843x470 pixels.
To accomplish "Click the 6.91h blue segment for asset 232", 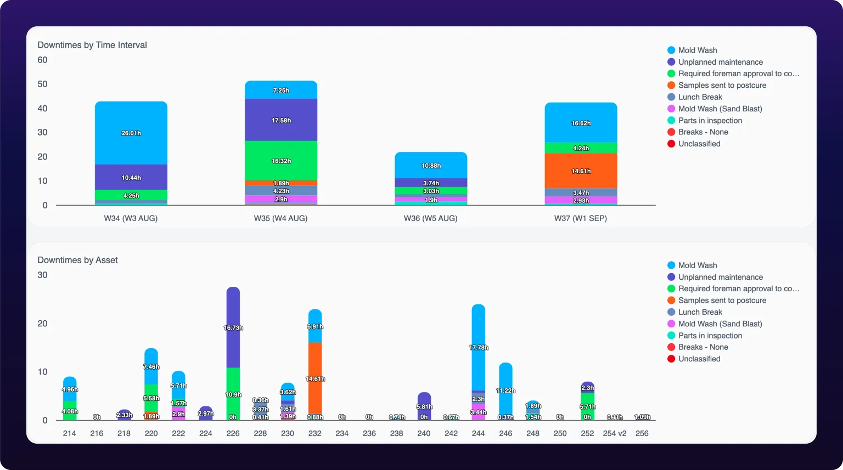I will coord(315,326).
